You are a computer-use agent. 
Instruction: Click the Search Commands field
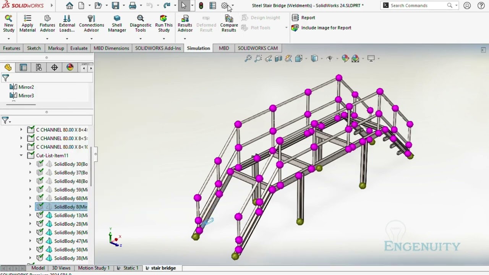tap(418, 6)
